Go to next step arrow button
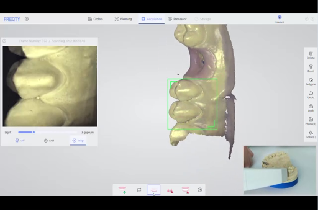This screenshot has height=210, width=318. coord(200,190)
